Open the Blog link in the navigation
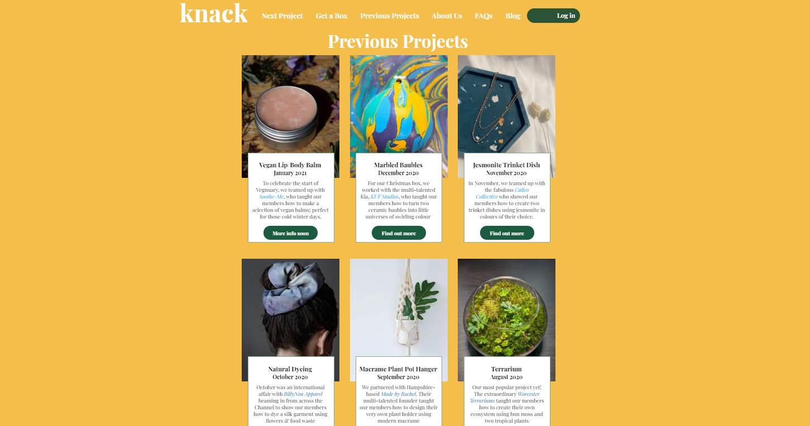Viewport: 810px width, 426px height. 513,16
